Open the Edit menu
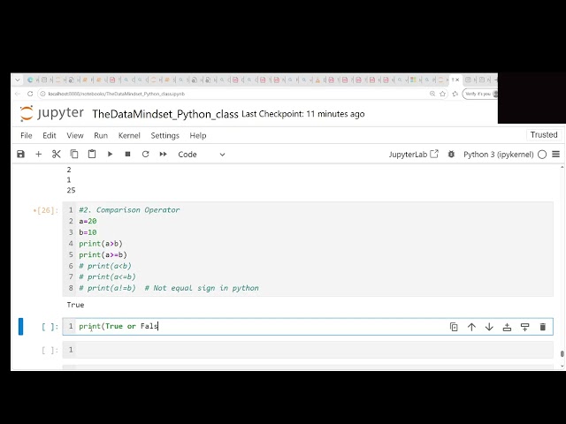Screen dimensions: 566x424 click(x=50, y=135)
